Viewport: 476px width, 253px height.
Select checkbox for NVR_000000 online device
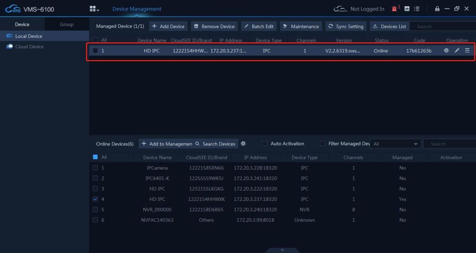[95, 210]
